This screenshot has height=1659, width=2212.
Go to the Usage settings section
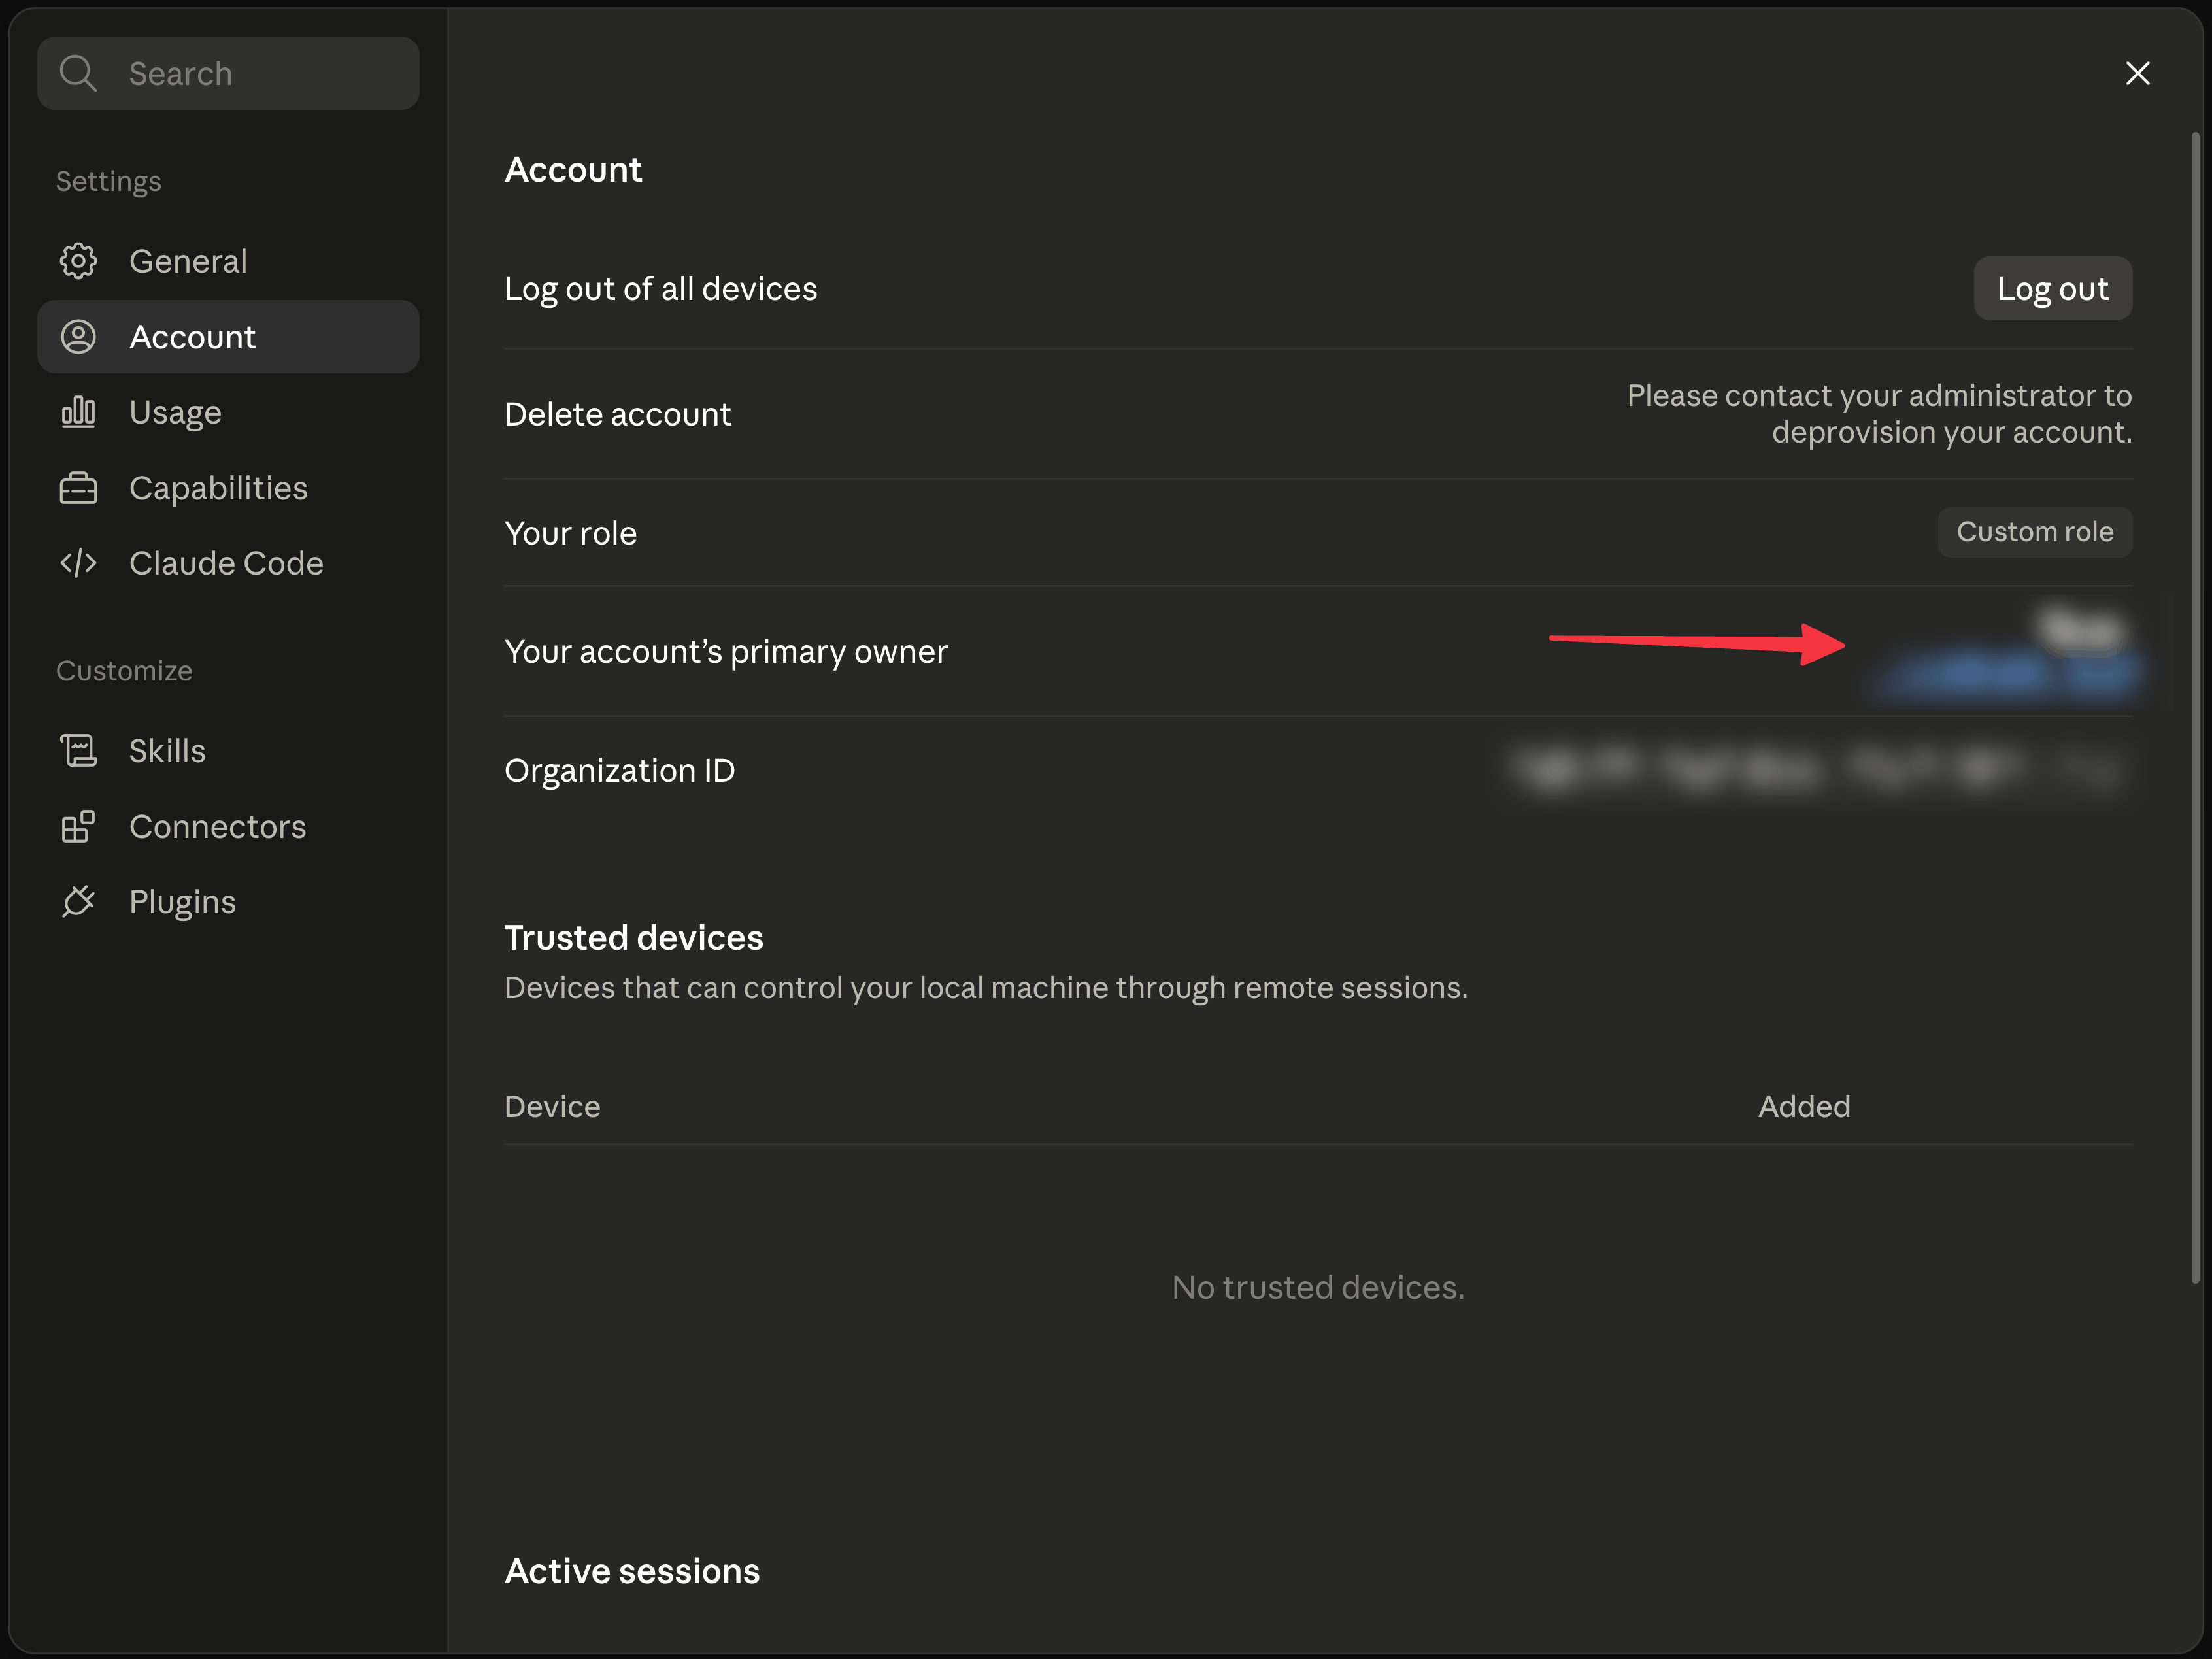pos(228,412)
